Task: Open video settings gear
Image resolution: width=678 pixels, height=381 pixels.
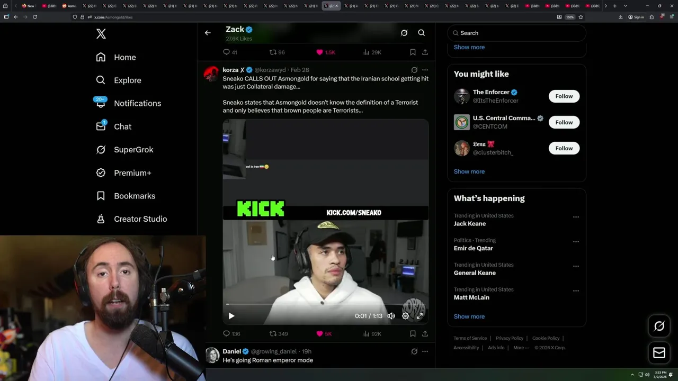Action: pos(405,316)
